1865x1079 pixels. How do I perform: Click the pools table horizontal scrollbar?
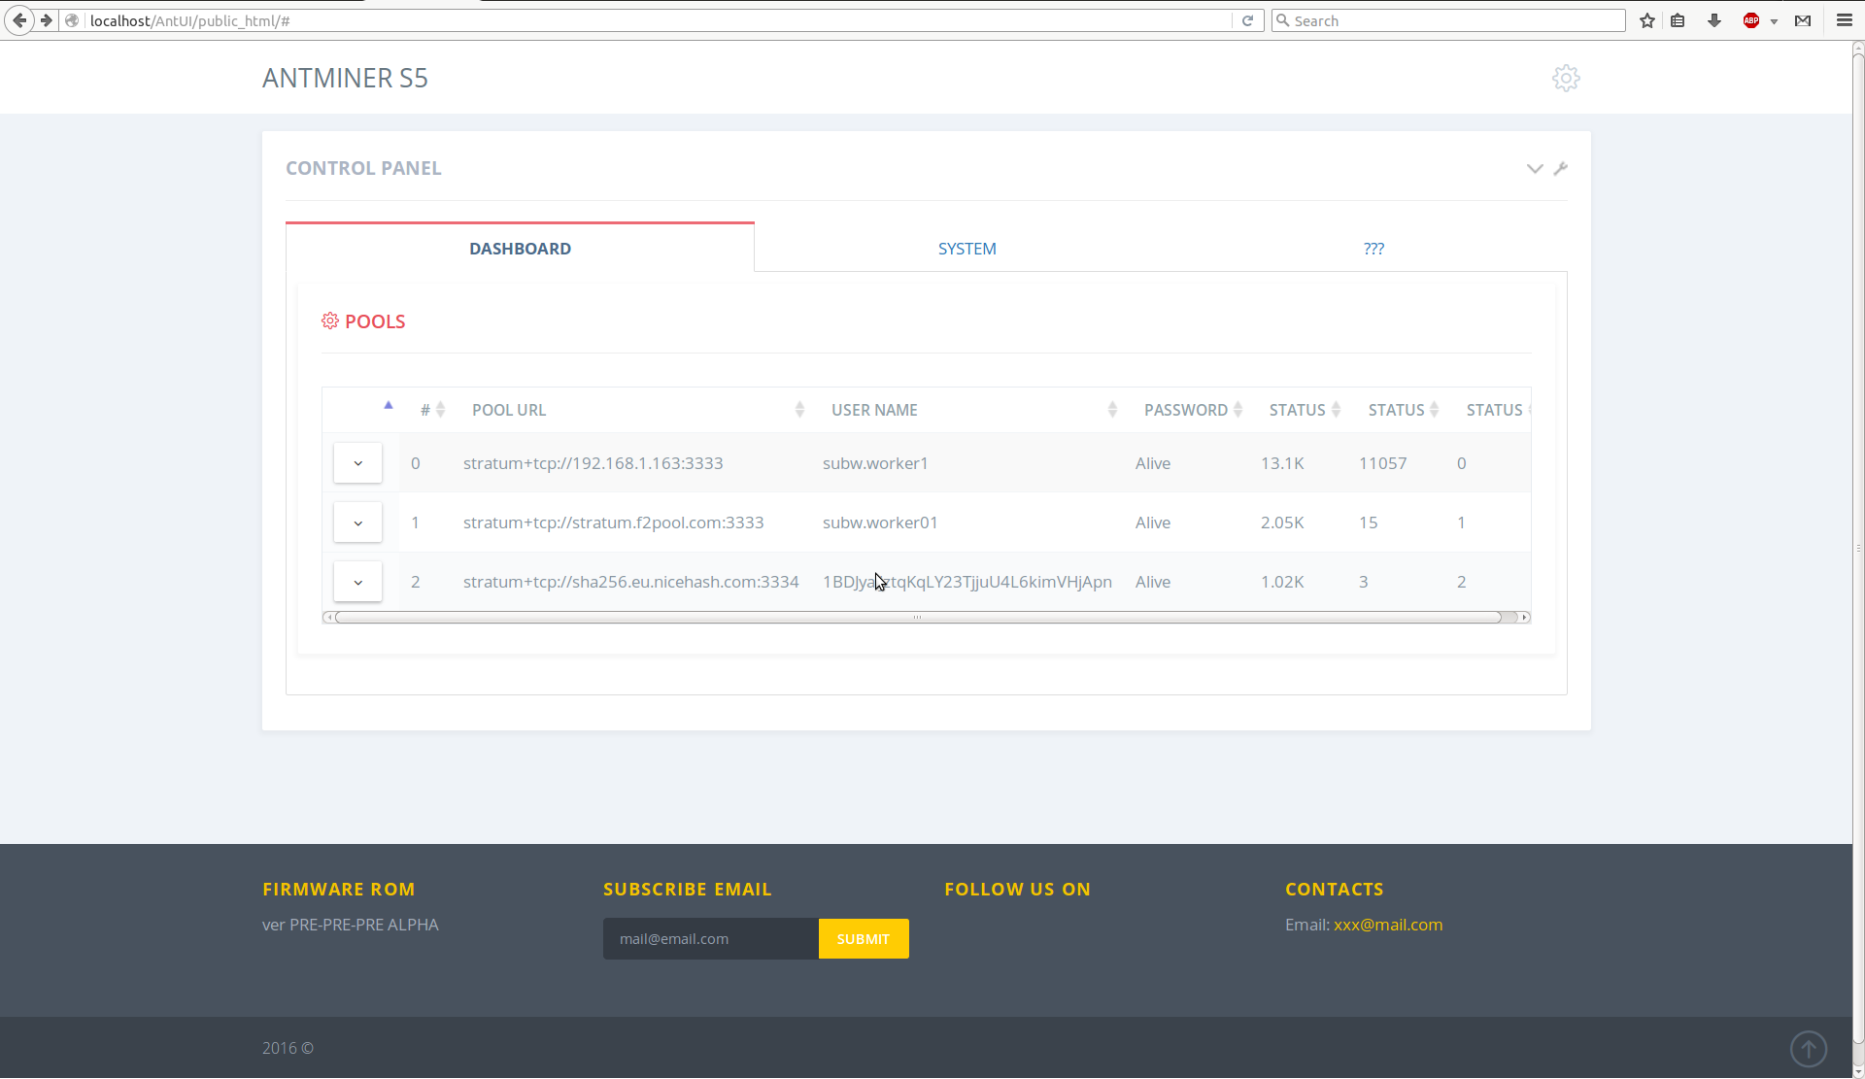(917, 618)
